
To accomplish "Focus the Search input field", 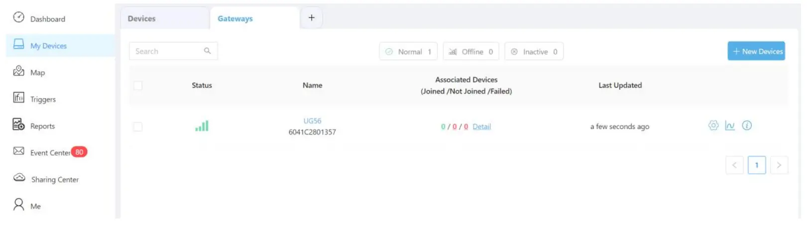I will [173, 51].
